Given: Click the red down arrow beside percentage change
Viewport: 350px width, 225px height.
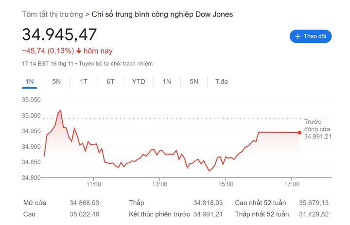Looking at the screenshot, I should tap(79, 51).
